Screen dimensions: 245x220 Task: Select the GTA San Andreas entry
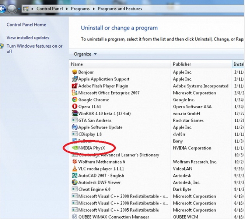[95, 120]
